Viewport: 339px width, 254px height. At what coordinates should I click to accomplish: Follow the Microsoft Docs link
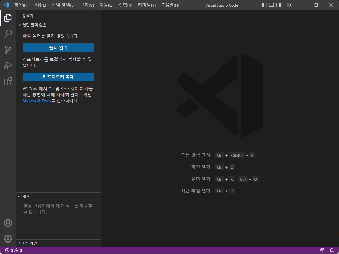37,101
